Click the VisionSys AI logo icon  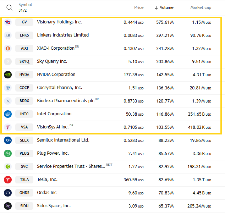(x=8, y=127)
